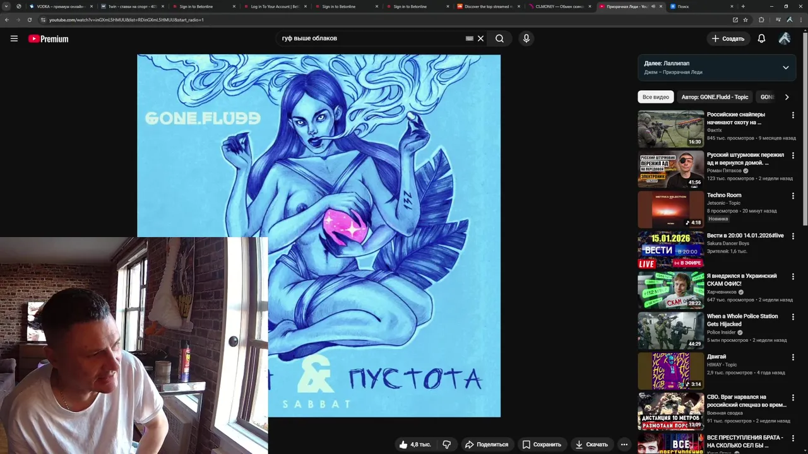This screenshot has height=454, width=808.
Task: Open the Российские снайперы video thumbnail
Action: 670,129
